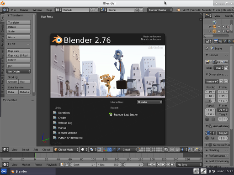The image size is (234, 175).
Task: Click the 3D View editor type icon
Action: click(5, 149)
